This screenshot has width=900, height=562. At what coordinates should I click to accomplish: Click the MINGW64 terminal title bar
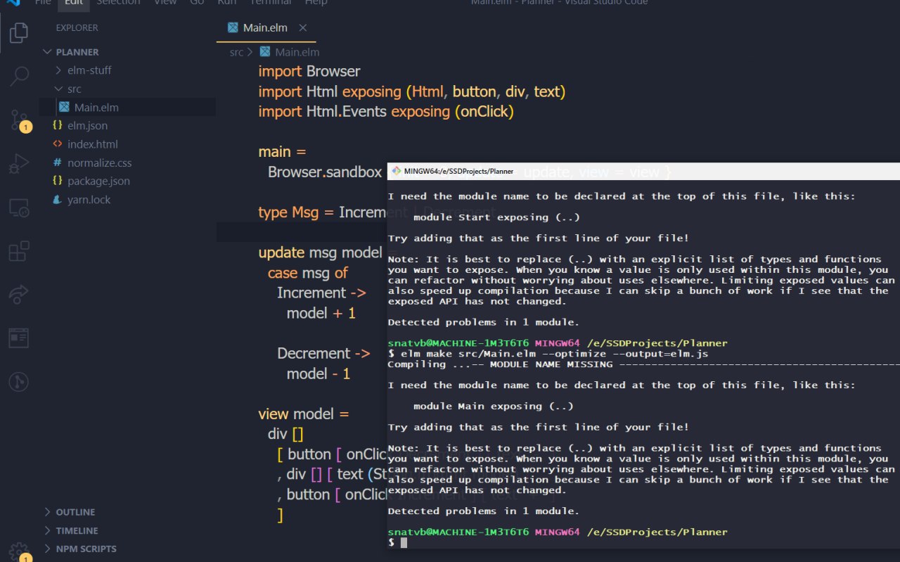pos(643,171)
